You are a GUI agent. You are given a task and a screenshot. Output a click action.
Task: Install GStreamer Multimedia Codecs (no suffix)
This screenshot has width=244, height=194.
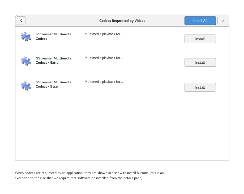[200, 39]
